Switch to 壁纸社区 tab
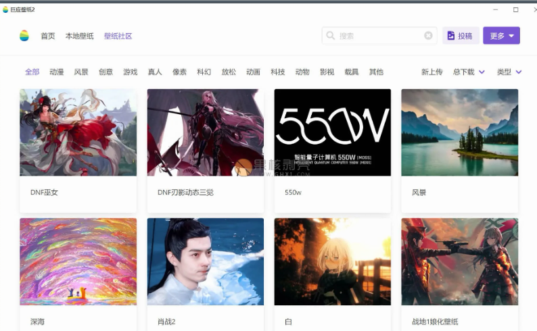Image resolution: width=537 pixels, height=331 pixels. [118, 36]
